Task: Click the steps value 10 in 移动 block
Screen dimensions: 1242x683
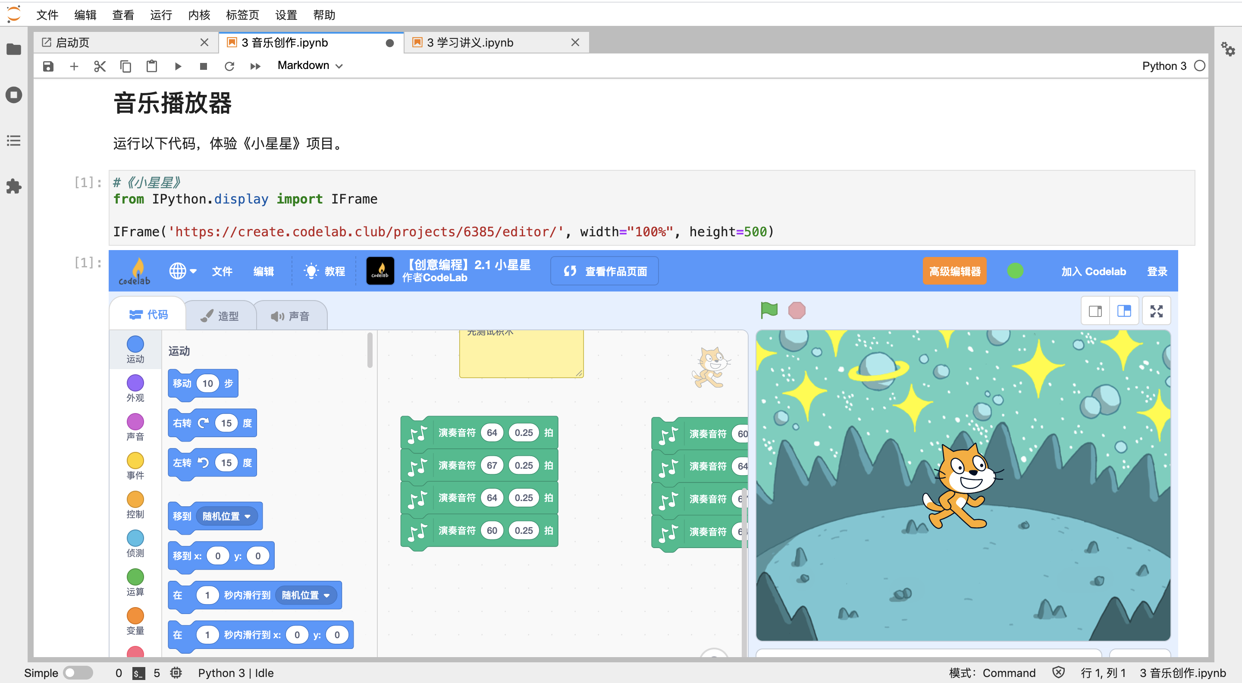Action: 207,383
